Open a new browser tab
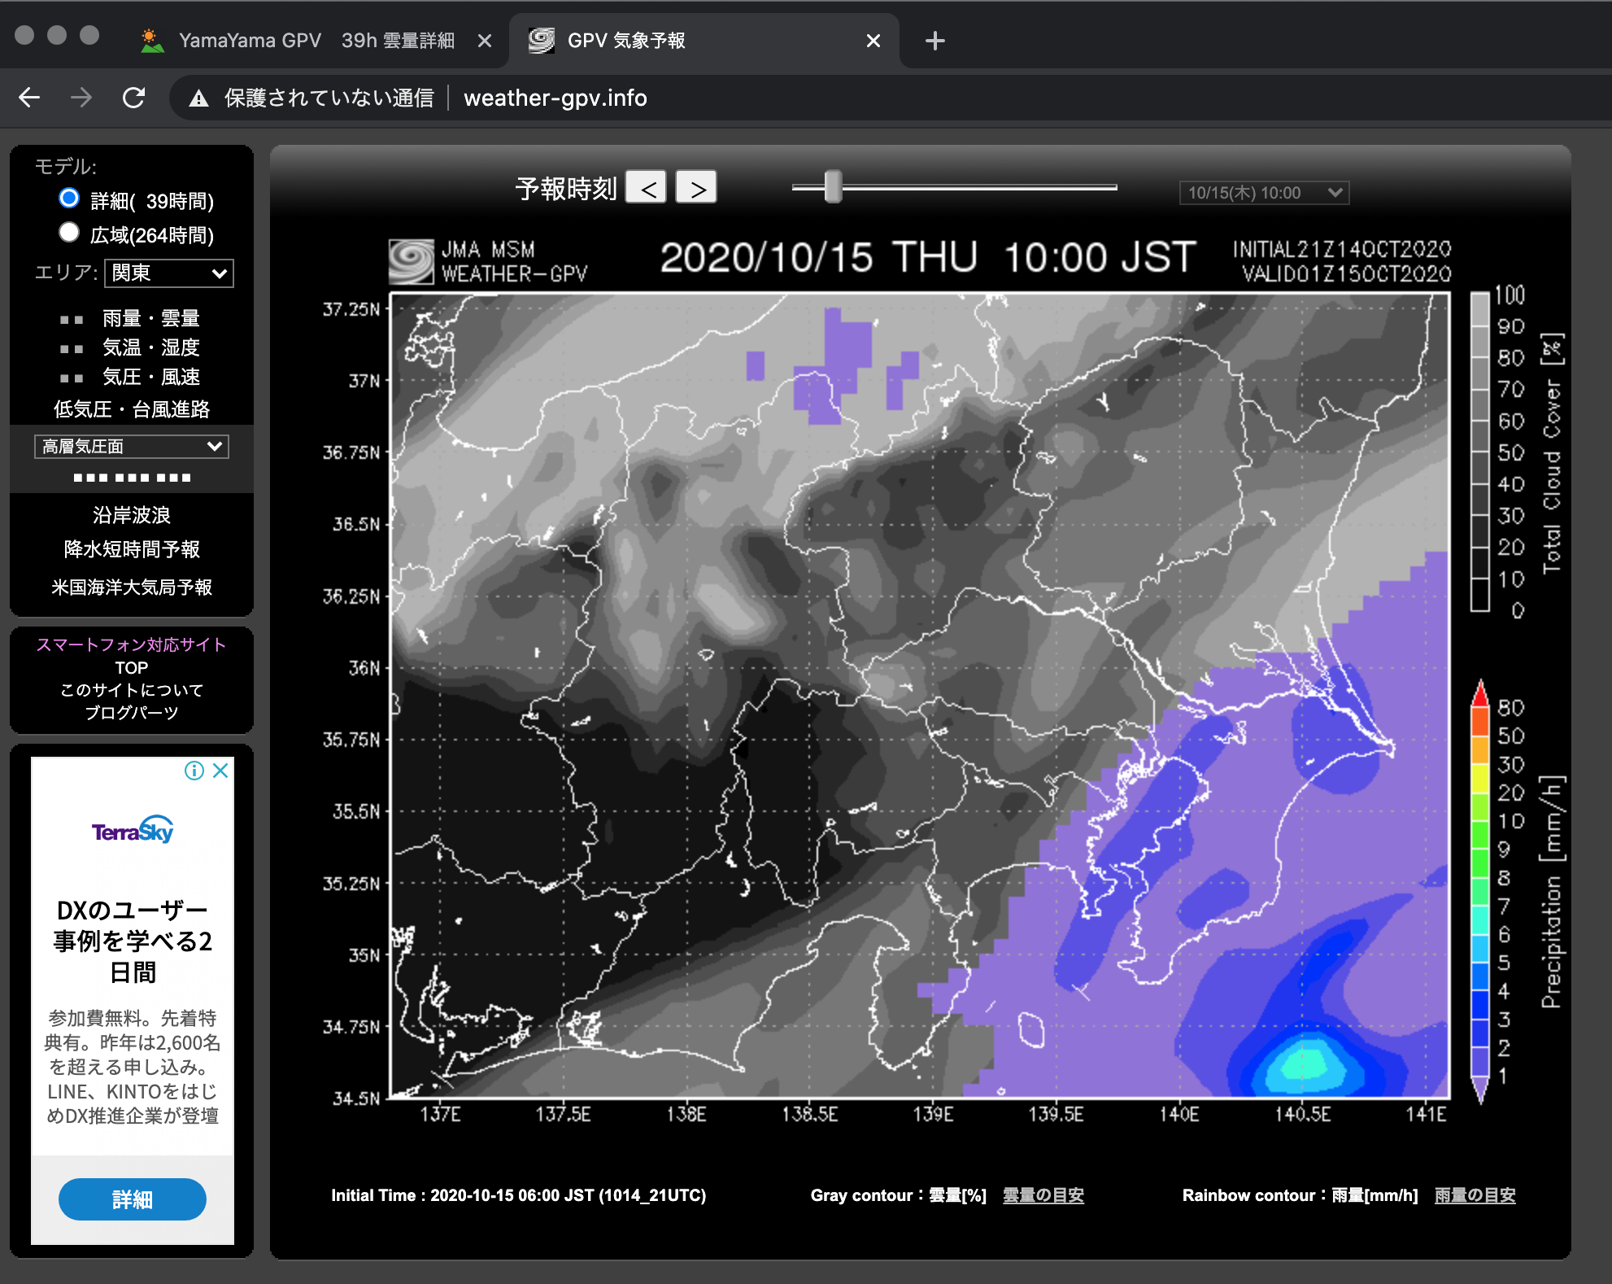The width and height of the screenshot is (1612, 1284). coord(935,41)
